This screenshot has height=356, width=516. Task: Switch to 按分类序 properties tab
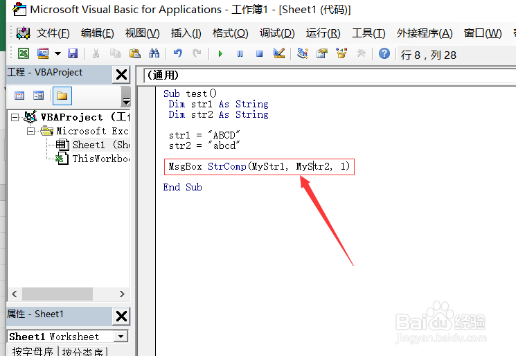coord(82,351)
